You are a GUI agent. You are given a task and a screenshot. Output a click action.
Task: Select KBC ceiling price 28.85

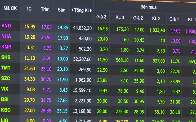[46, 111]
